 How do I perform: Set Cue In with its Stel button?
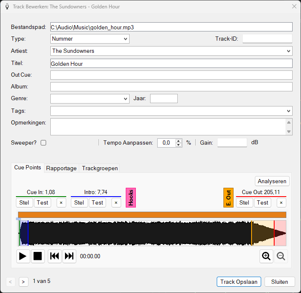[x=24, y=203]
